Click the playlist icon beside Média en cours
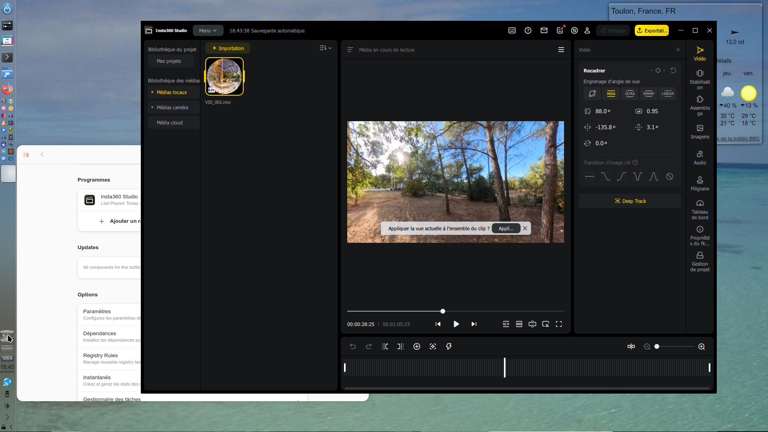This screenshot has width=768, height=432. (350, 50)
